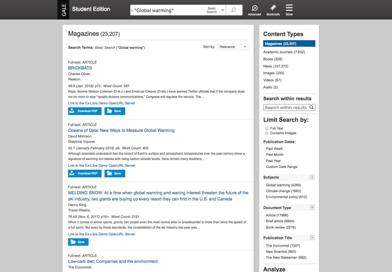Download PDF for BRICKBATS article
Screen dimensions: 392x272
coord(85,111)
